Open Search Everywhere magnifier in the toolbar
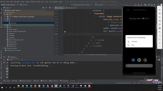 coord(158,5)
